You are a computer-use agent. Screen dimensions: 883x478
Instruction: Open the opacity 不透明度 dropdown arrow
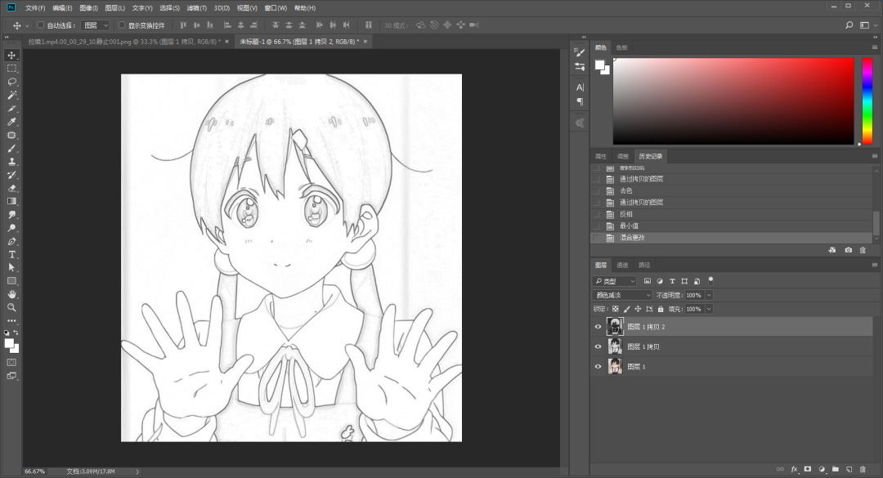point(709,295)
